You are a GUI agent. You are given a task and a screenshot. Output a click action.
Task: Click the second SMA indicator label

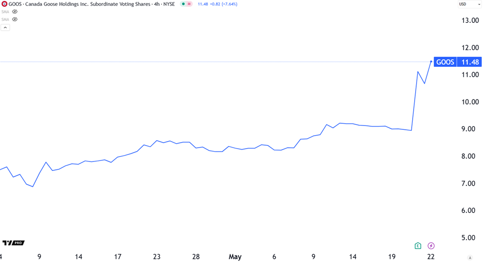click(5, 19)
